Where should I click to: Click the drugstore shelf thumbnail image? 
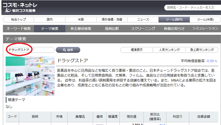click(30, 76)
